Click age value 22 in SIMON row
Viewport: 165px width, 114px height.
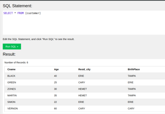pyautogui.click(x=55, y=102)
